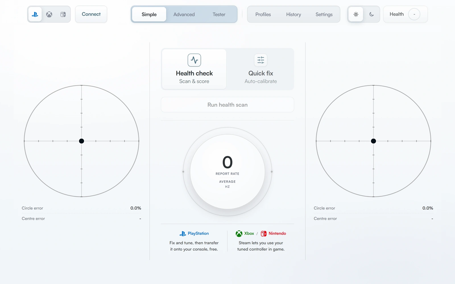Open the Advanced mode tab
Viewport: 455px width, 284px height.
pyautogui.click(x=184, y=14)
